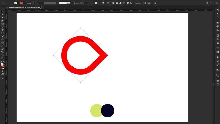The image size is (220, 124).
Task: Click the Isolate Selected Object icon
Action: [x=144, y=3]
